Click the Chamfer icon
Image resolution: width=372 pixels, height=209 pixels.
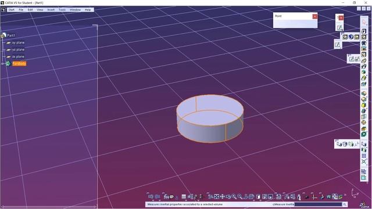(364, 99)
